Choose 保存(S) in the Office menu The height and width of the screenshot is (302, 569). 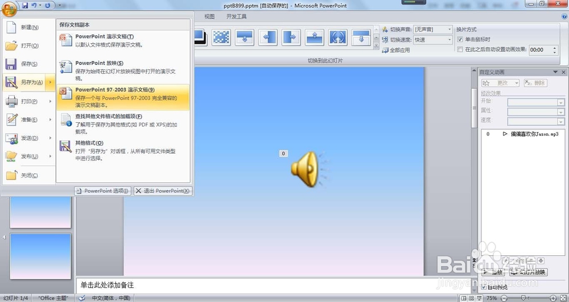pos(29,64)
